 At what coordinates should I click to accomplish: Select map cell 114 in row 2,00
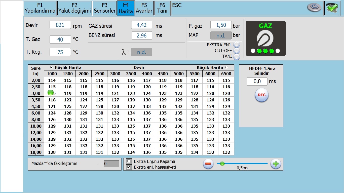pos(52,80)
